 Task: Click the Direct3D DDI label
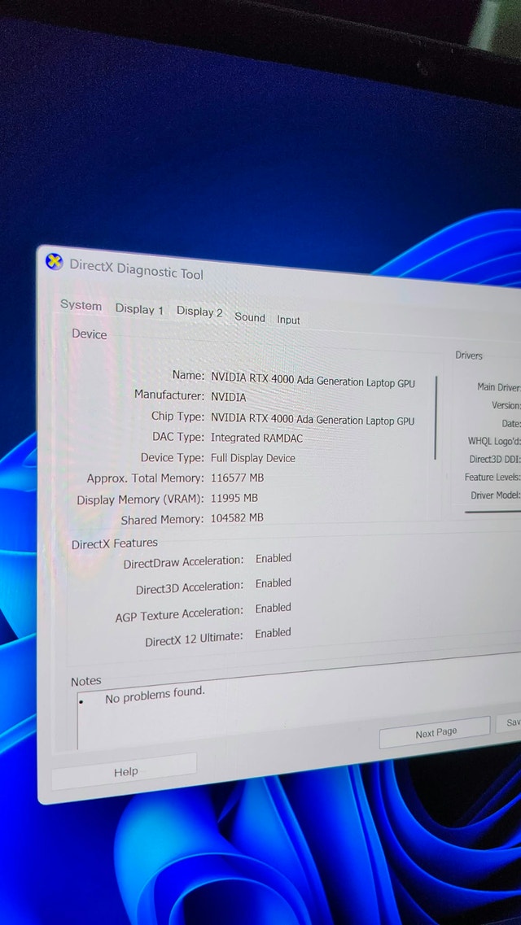tap(495, 459)
